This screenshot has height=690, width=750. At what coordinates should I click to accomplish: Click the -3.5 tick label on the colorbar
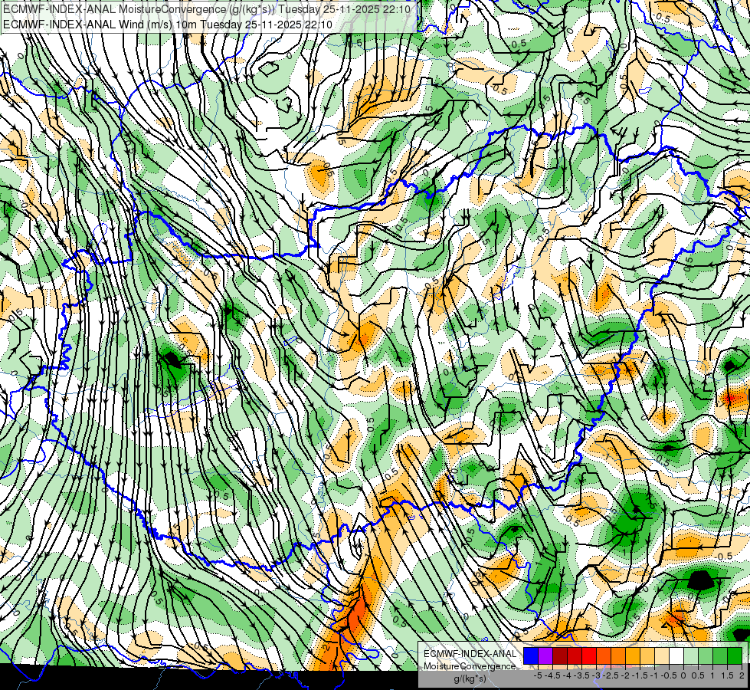tap(581, 675)
